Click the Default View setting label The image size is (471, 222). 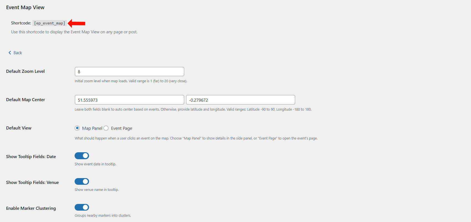pyautogui.click(x=19, y=128)
